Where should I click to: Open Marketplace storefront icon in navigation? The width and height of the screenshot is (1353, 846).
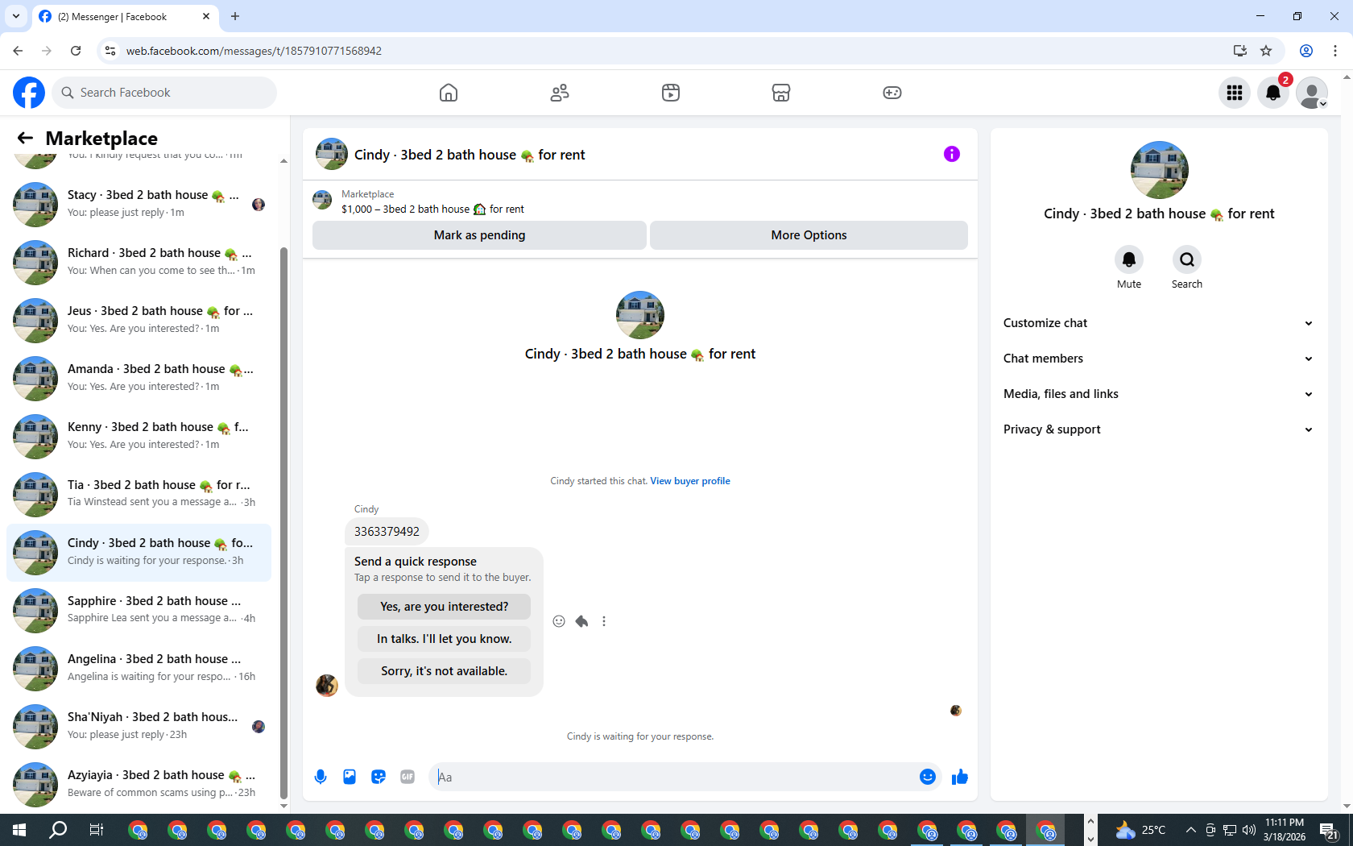click(781, 93)
